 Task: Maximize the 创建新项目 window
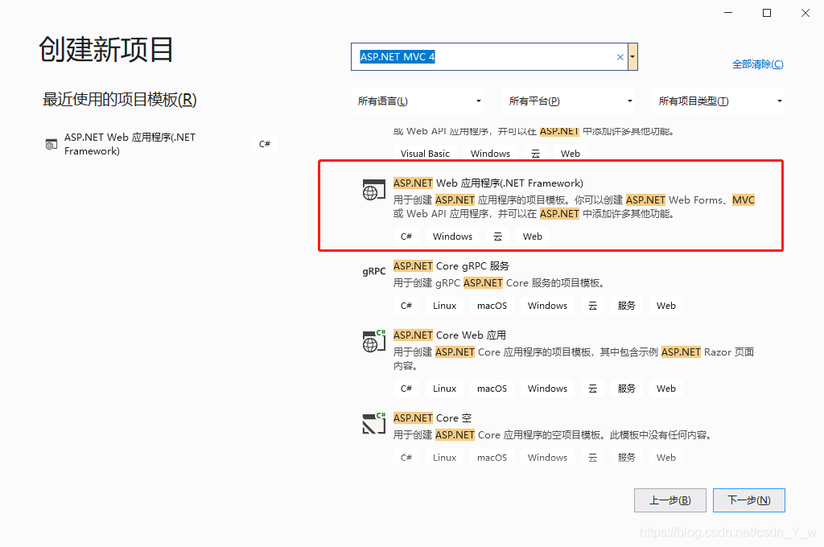tap(767, 13)
